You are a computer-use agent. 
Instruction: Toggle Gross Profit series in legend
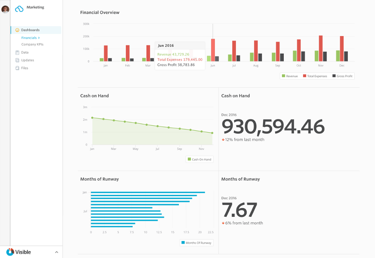342,76
